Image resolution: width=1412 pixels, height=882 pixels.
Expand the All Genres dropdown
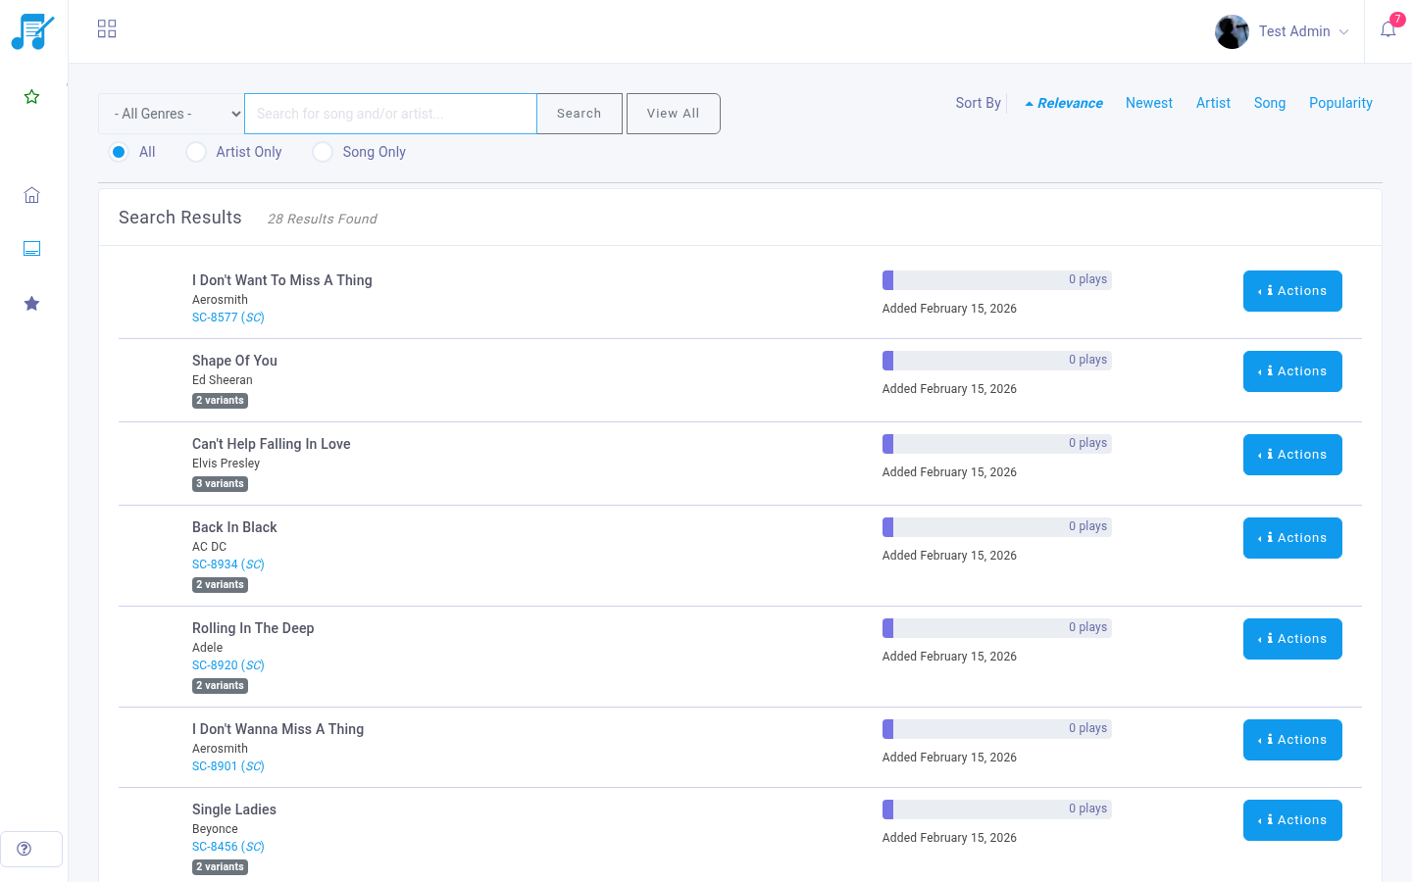(172, 114)
